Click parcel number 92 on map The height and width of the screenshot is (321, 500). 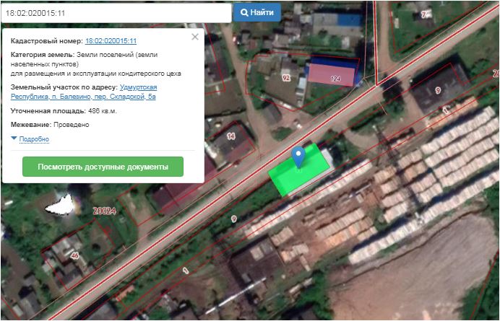[x=286, y=78]
